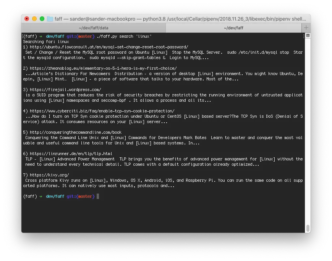Open the firejail.wordpress.com URL
The image size is (332, 261).
coord(65,90)
